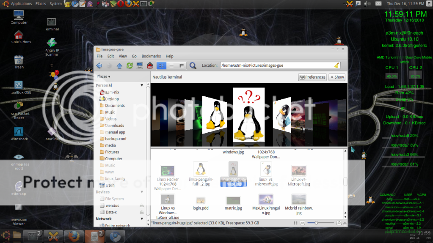433x243 pixels.
Task: Collapse the Devices section
Action: 142,192
